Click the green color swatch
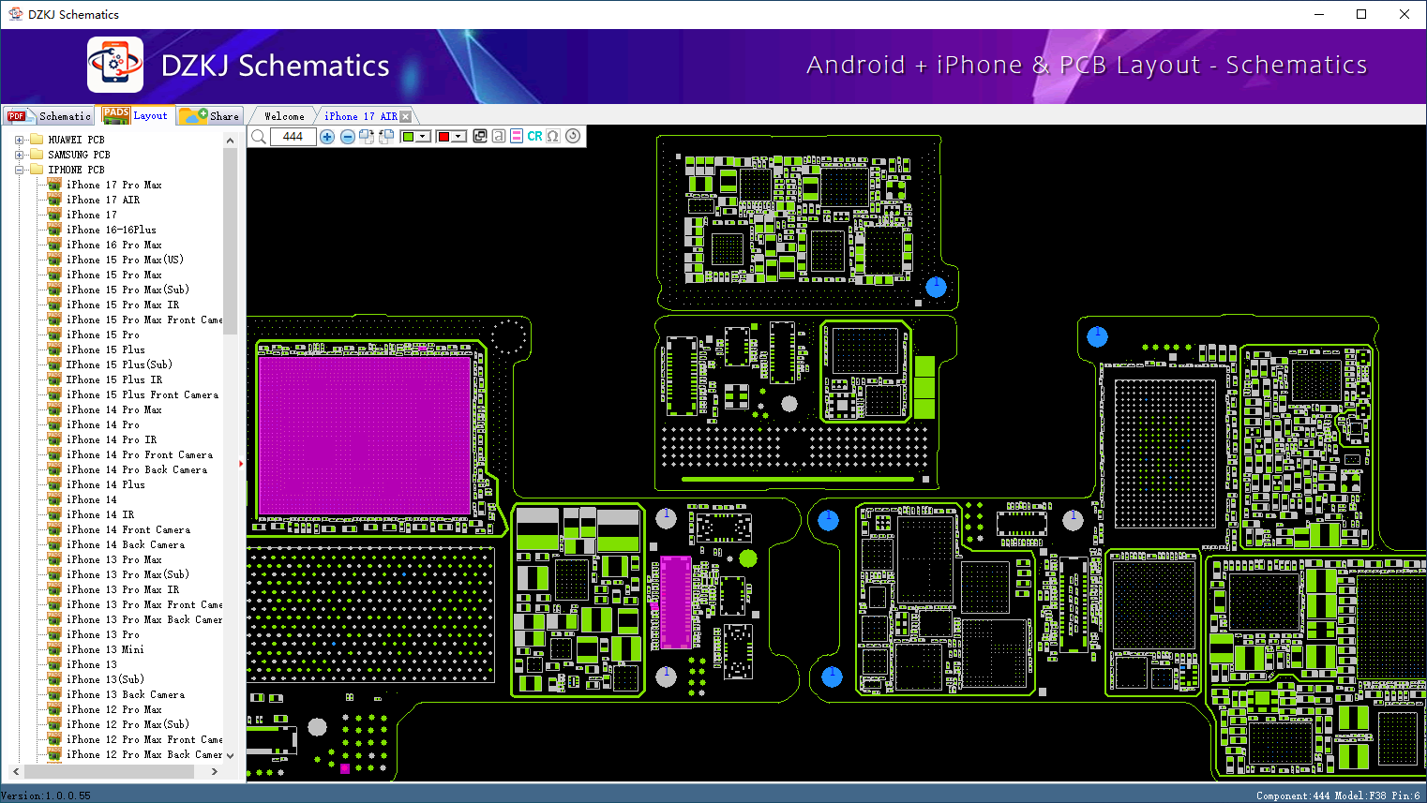Screen dimensions: 1427x803 [x=408, y=137]
